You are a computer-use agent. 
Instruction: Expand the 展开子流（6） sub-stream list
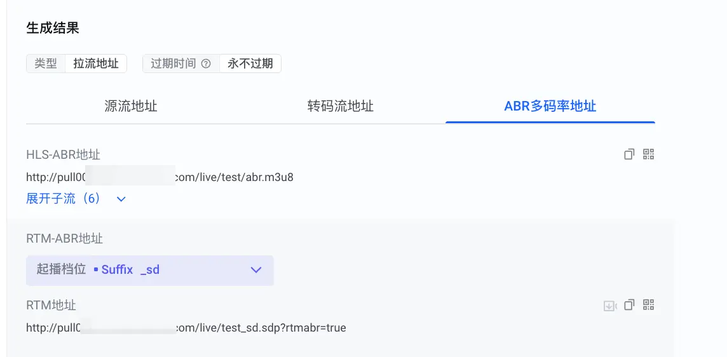pos(63,199)
